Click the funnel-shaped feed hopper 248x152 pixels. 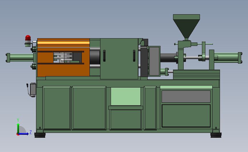(187, 26)
